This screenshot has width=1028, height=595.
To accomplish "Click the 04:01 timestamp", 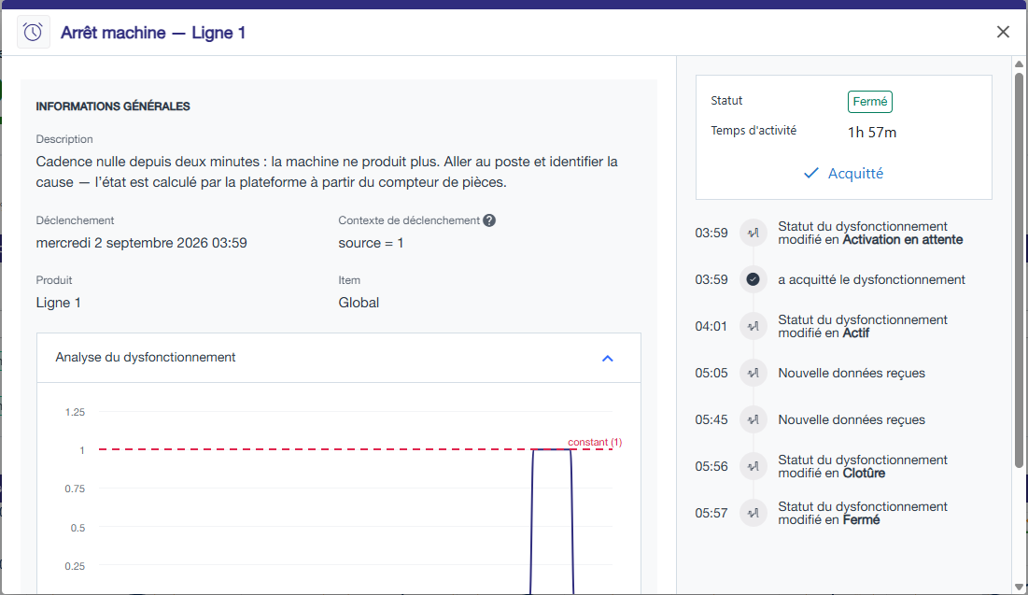I will (711, 326).
